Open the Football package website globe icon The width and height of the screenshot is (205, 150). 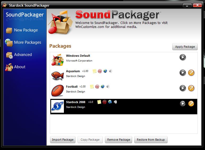point(102,87)
